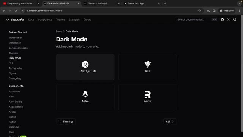Click the shadcn/ui logo icon

point(7,19)
